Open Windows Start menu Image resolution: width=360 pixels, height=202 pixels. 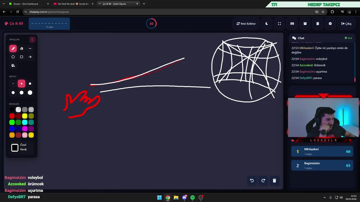[x=159, y=198]
